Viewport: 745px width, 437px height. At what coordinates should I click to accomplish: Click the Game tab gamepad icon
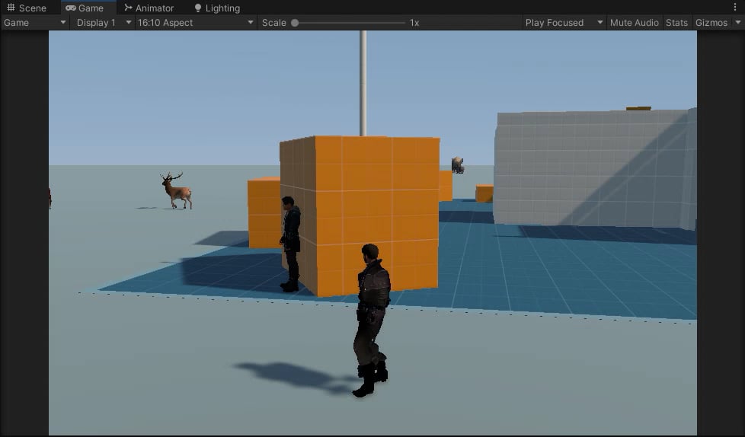point(71,8)
